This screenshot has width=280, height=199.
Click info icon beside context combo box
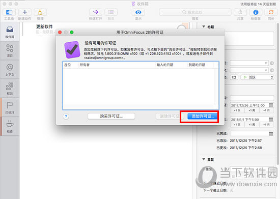(272, 70)
